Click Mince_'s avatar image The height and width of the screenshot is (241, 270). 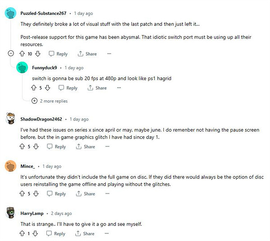pyautogui.click(x=11, y=166)
